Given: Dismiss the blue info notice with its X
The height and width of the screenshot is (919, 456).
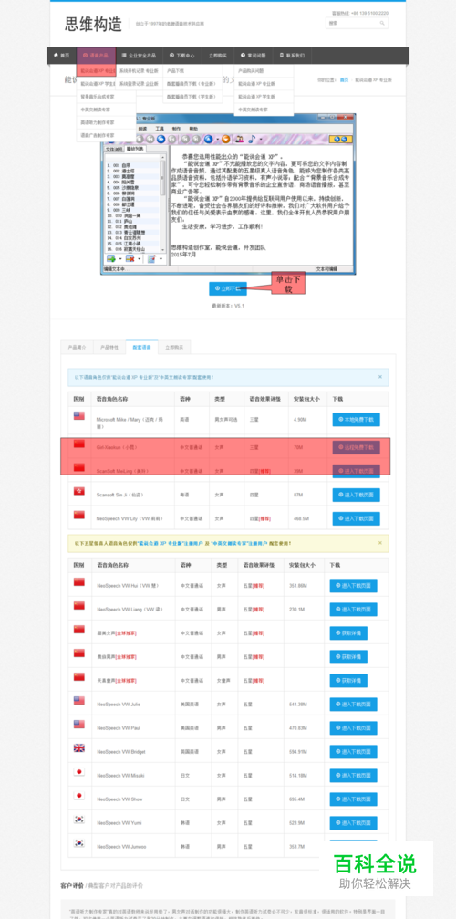Looking at the screenshot, I should 380,377.
